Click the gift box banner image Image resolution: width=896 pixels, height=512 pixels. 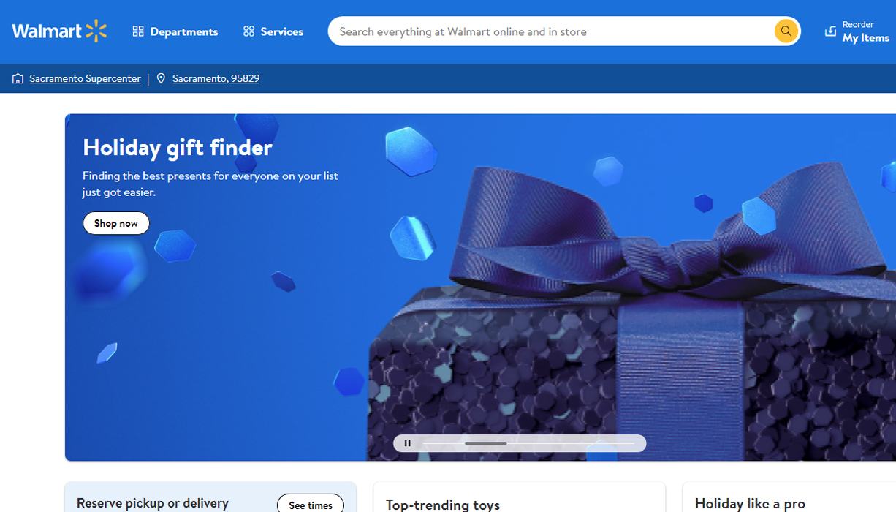[632, 307]
